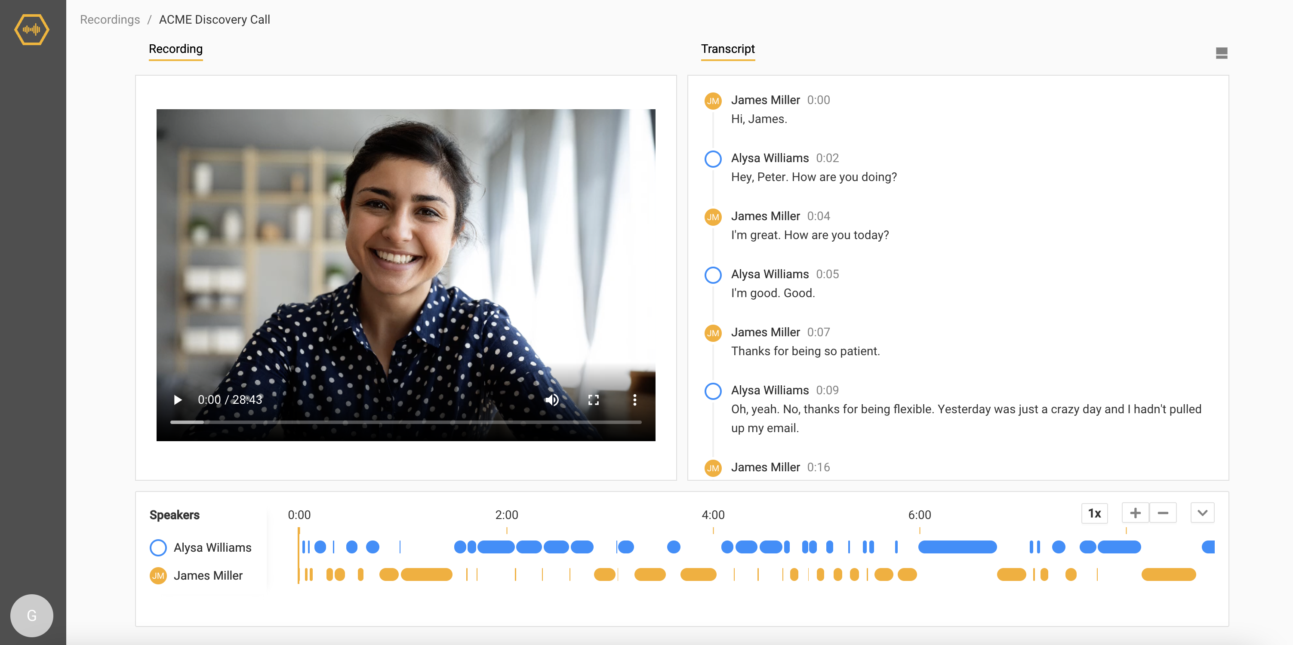The image size is (1293, 645).
Task: Open the user avatar G menu
Action: click(32, 615)
